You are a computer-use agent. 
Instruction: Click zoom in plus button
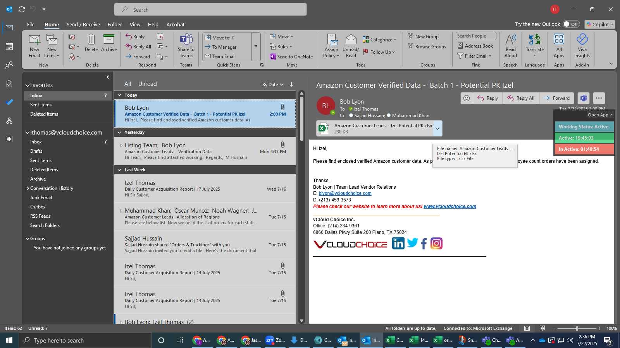(600, 328)
